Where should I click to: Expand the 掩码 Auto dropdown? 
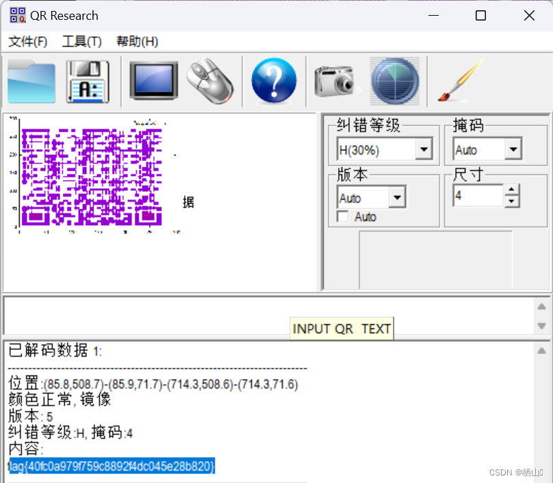[x=513, y=149]
